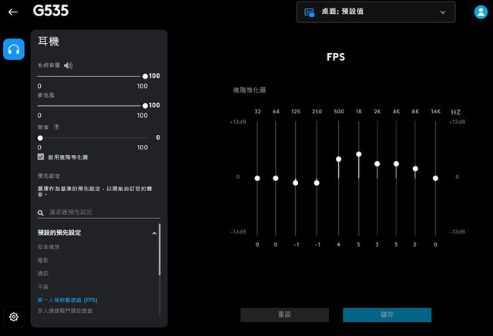Click the preset list vertical scrollbar
The width and height of the screenshot is (493, 336).
coord(159,254)
